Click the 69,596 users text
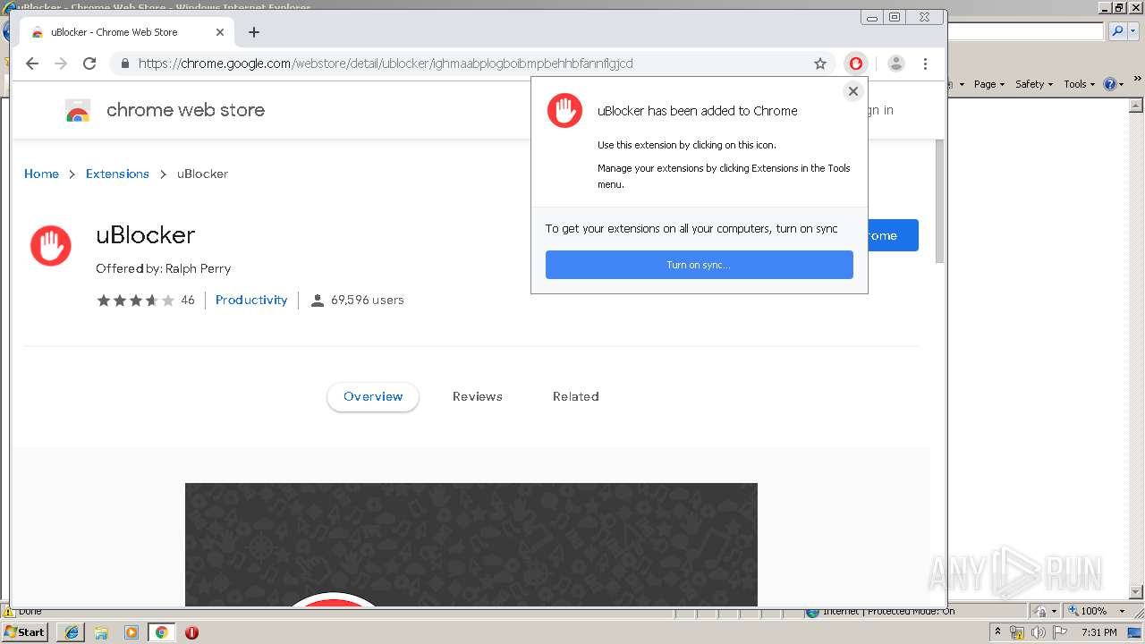The image size is (1145, 644). (367, 300)
